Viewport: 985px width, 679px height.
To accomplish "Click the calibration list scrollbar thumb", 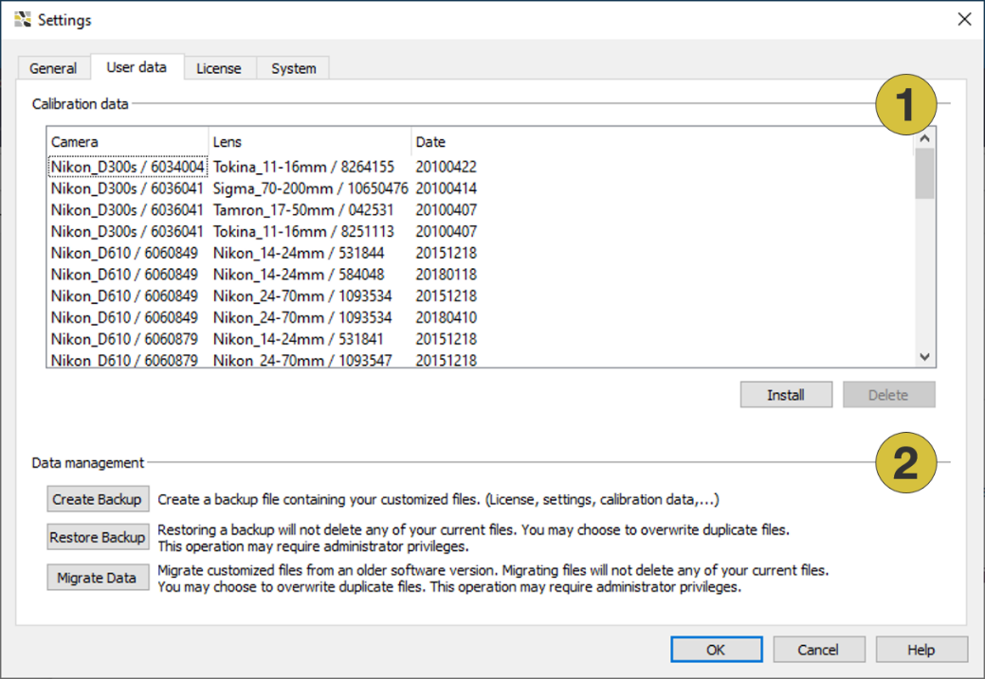I will tap(924, 174).
